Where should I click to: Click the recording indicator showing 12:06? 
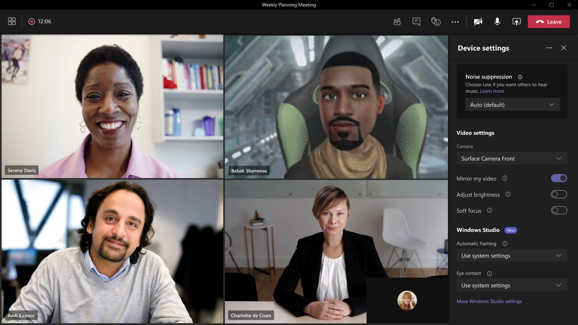coord(40,21)
